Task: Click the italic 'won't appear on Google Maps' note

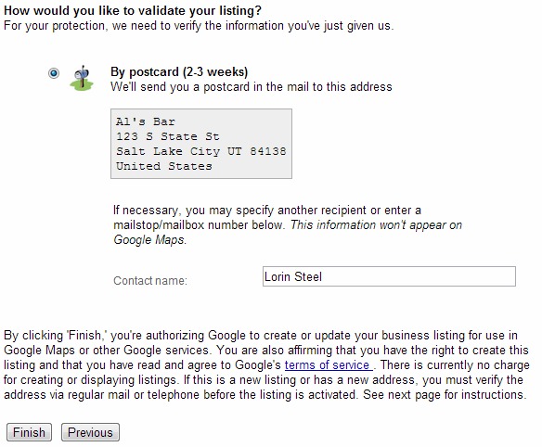Action: 288,232
